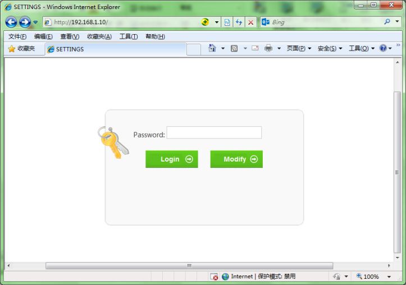
Task: Click the Password input field
Action: [x=214, y=132]
